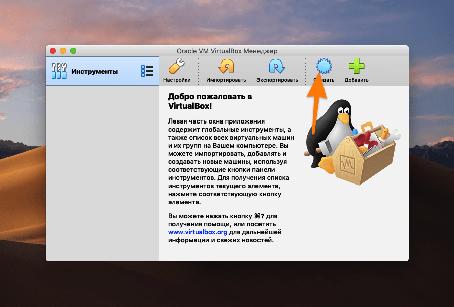Screen dimensions: 454x307
Task: Open Настройки with the wrench icon
Action: 177,67
